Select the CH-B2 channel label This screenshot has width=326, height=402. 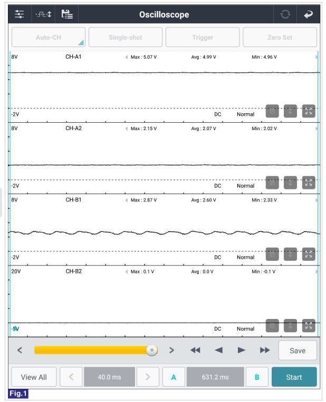73,271
